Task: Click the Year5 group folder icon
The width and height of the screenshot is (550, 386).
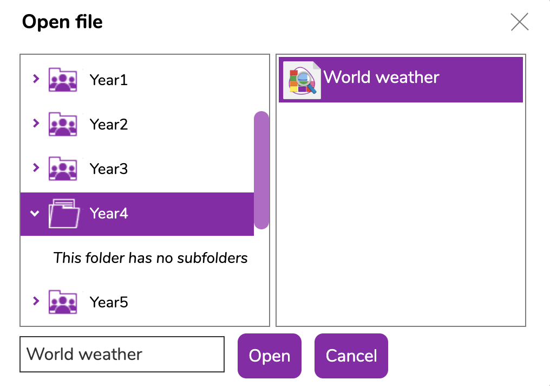Action: (62, 302)
